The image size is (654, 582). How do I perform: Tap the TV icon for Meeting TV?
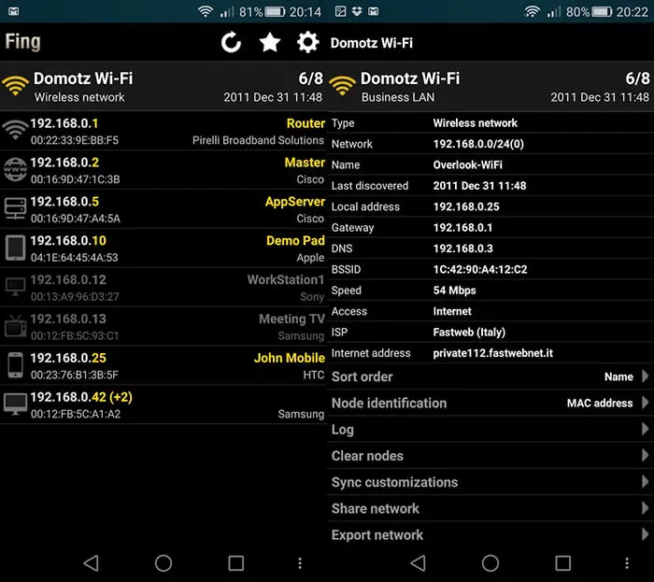15,326
